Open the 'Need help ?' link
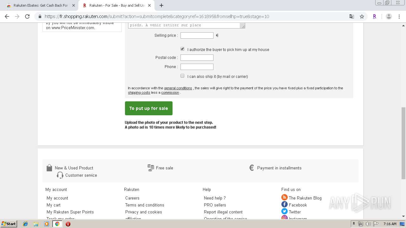The image size is (406, 228). pos(215,198)
